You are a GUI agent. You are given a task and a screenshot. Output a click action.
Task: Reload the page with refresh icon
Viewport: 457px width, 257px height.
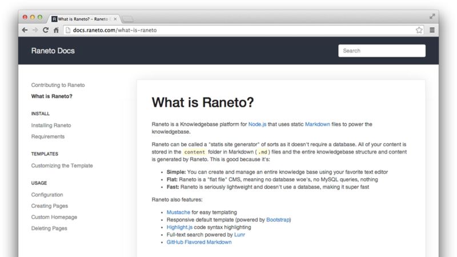[46, 30]
